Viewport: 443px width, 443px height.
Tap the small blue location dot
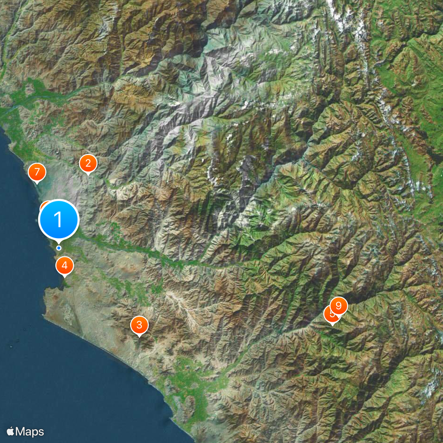59,248
